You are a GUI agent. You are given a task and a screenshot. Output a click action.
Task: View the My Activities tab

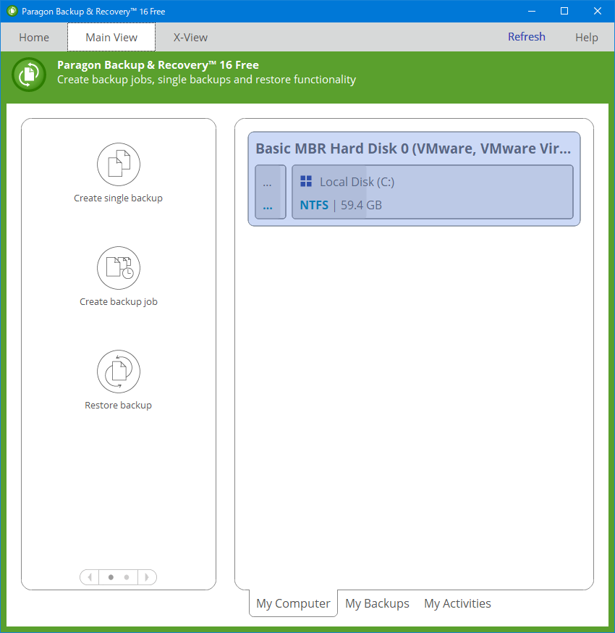point(457,603)
